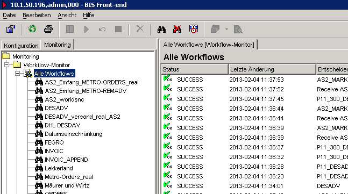Sort by Letzte Änderung column header
The width and height of the screenshot is (348, 194).
[272, 69]
